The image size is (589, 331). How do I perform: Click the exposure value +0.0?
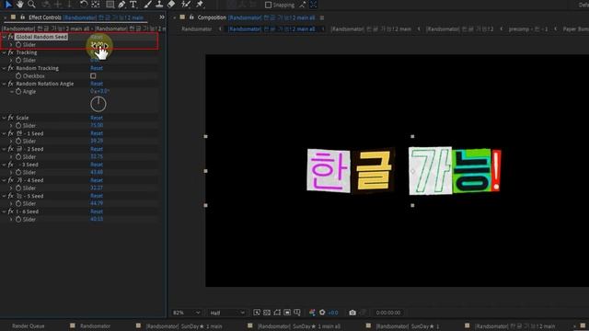click(x=333, y=313)
